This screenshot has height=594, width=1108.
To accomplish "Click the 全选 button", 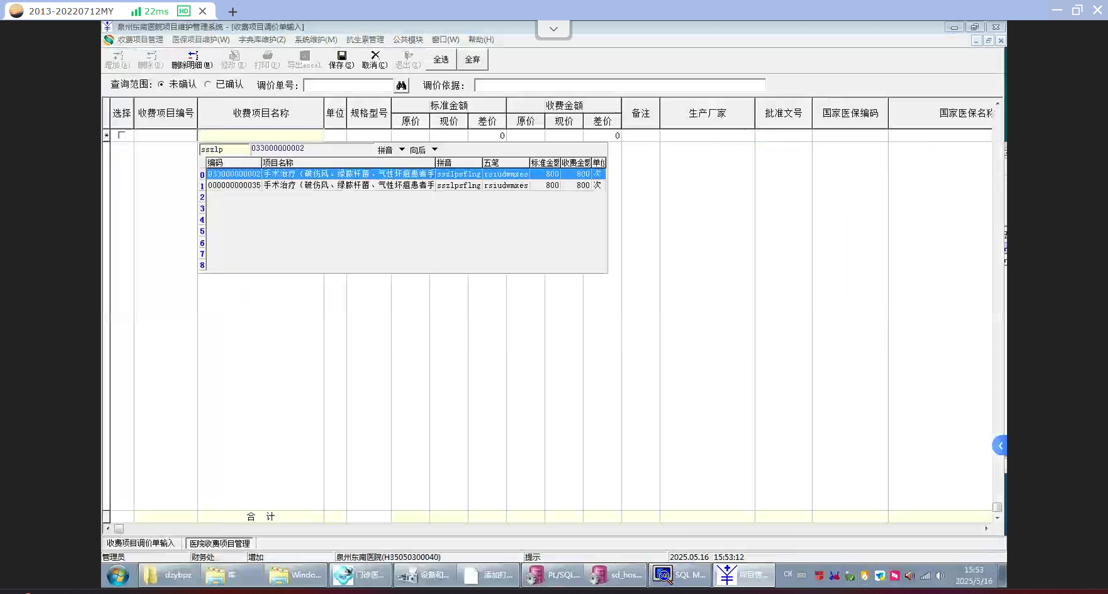I will click(441, 59).
